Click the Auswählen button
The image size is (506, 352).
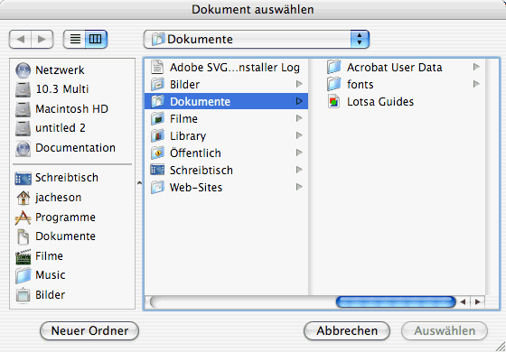pyautogui.click(x=445, y=330)
